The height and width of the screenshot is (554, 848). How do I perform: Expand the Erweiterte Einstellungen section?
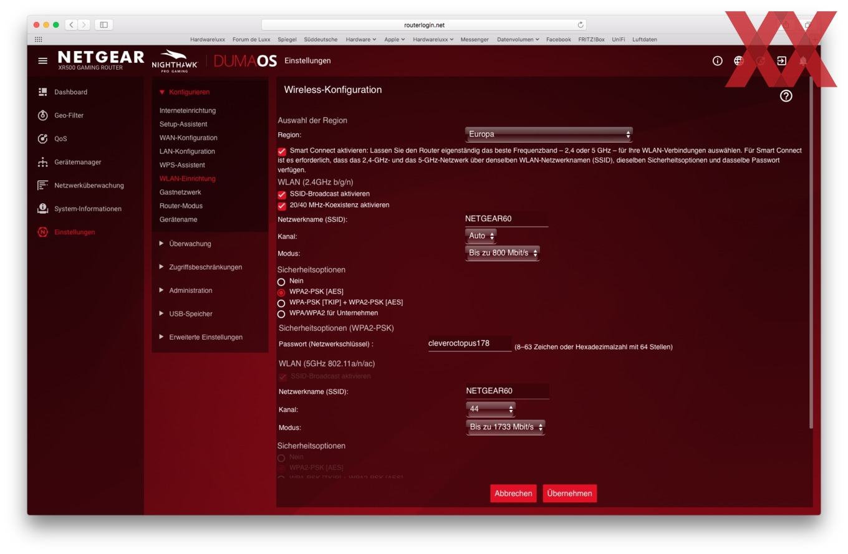[x=201, y=337]
